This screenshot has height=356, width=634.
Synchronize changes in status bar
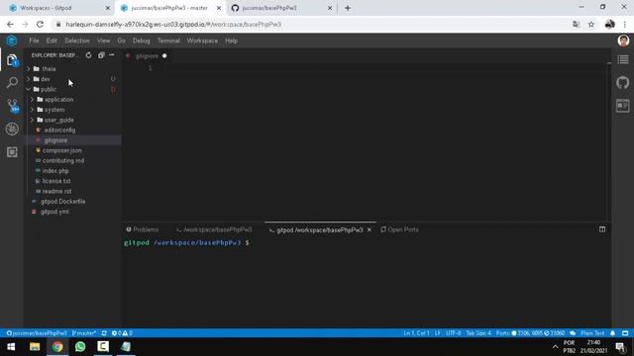click(x=104, y=333)
